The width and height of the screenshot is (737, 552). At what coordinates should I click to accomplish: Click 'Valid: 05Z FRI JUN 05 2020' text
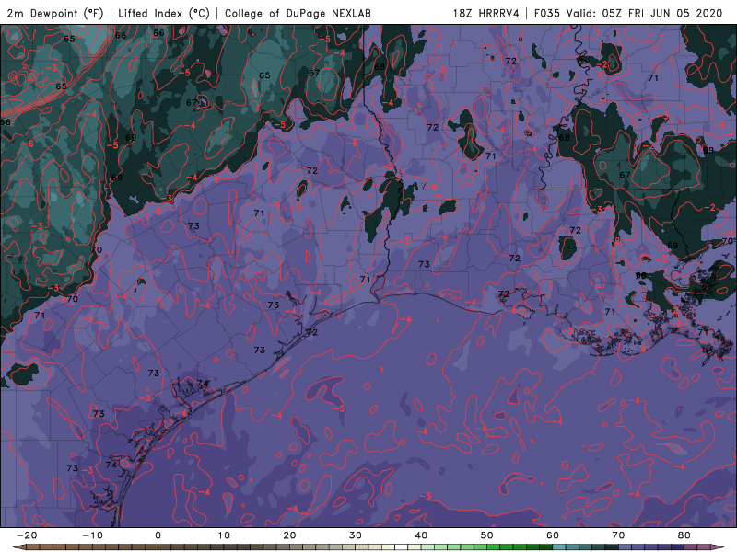[644, 13]
